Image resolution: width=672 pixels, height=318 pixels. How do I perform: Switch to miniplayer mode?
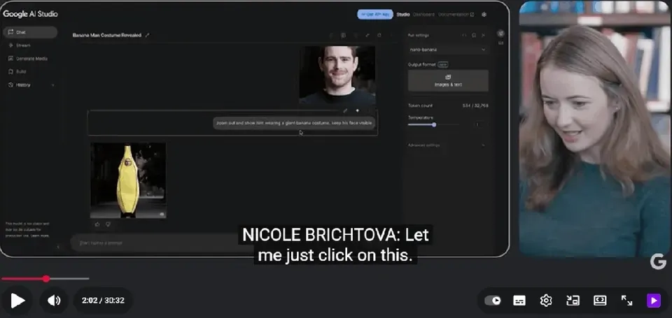(573, 301)
